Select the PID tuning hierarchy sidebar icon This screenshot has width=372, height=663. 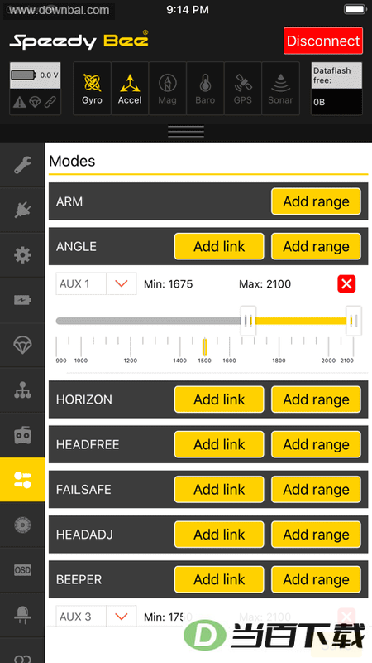point(22,390)
